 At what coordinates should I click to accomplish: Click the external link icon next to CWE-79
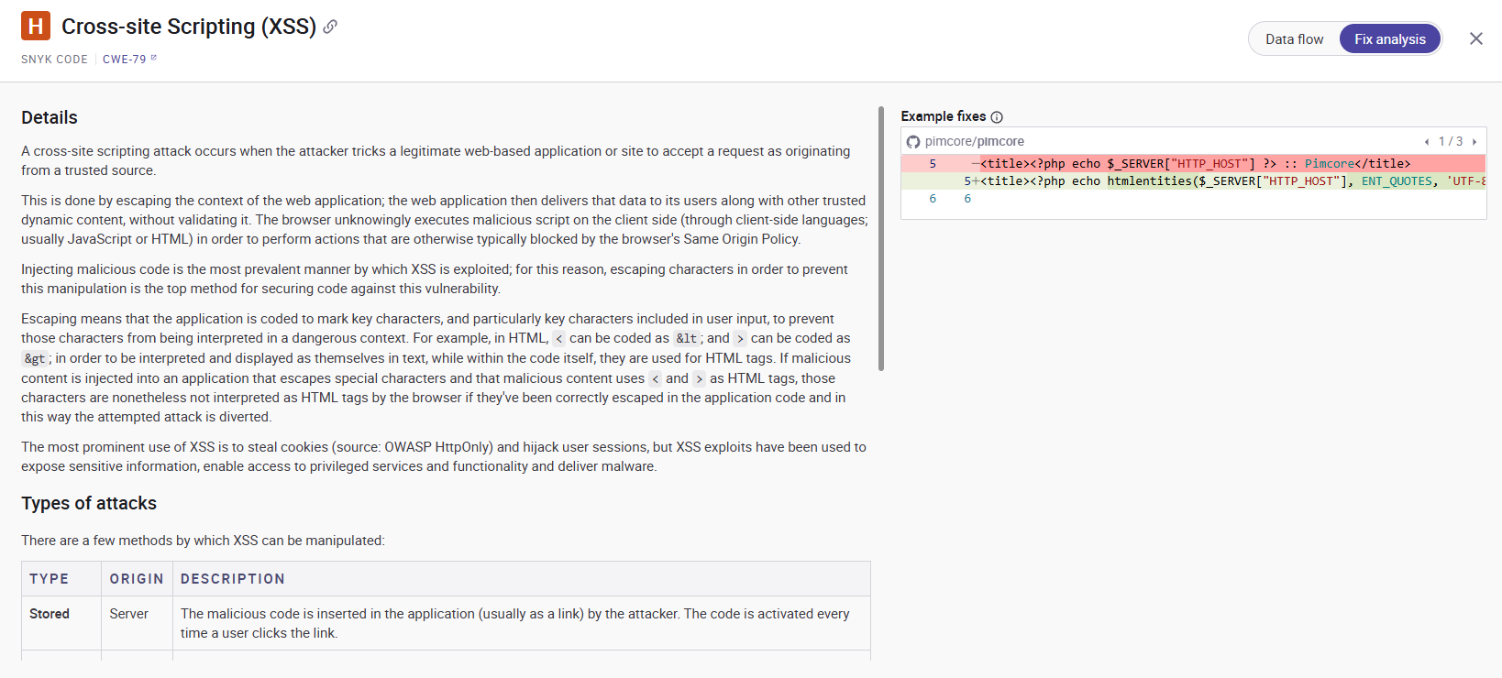coord(154,58)
